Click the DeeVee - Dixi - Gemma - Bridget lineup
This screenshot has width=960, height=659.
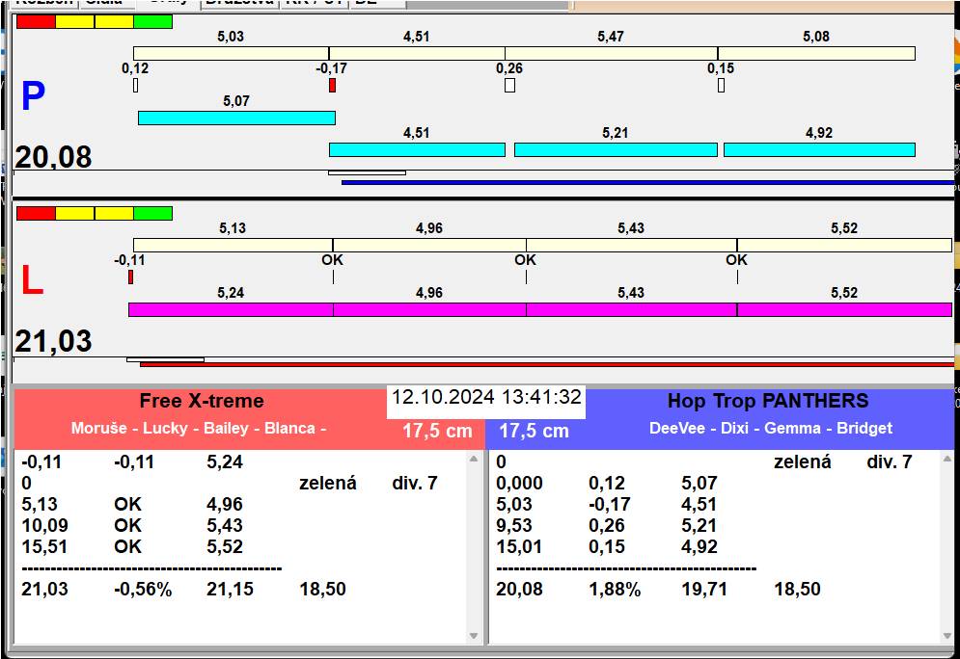pos(771,428)
